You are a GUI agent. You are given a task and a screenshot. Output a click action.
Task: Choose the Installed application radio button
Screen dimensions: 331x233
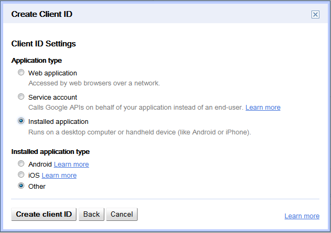pos(21,121)
